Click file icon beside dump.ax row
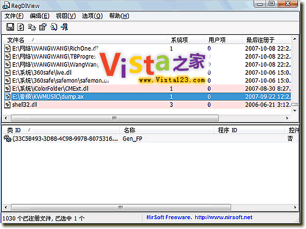This screenshot has height=229, width=306. (x=7, y=96)
